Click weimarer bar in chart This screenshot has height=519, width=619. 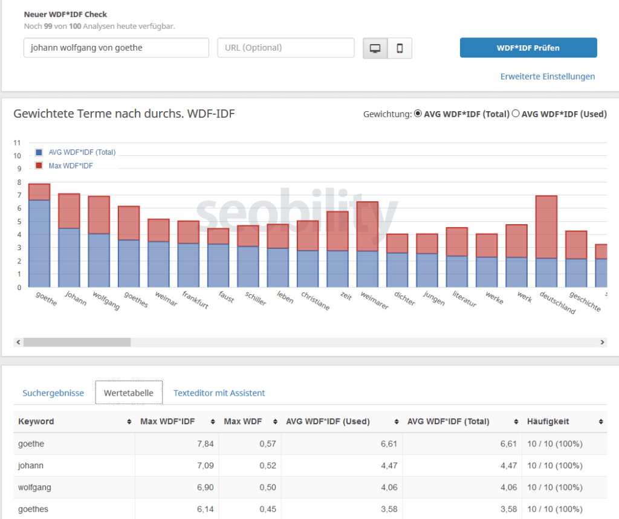click(x=368, y=245)
